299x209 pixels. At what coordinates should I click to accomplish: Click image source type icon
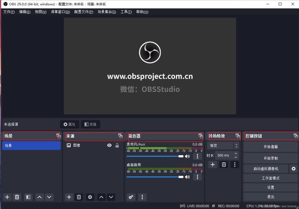coord(69,145)
